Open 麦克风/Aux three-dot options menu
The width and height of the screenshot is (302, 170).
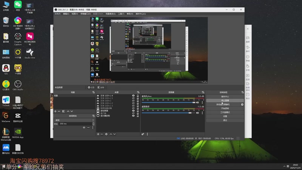pos(202,102)
